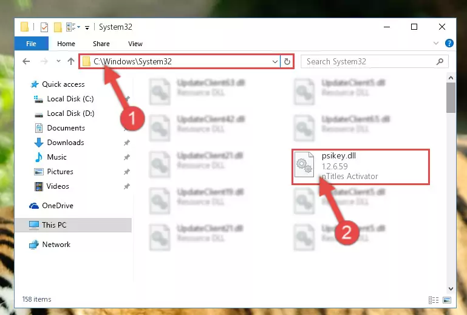Screen dimensions: 467x315
Task: Open Local Disk (C:) in sidebar
Action: click(64, 99)
